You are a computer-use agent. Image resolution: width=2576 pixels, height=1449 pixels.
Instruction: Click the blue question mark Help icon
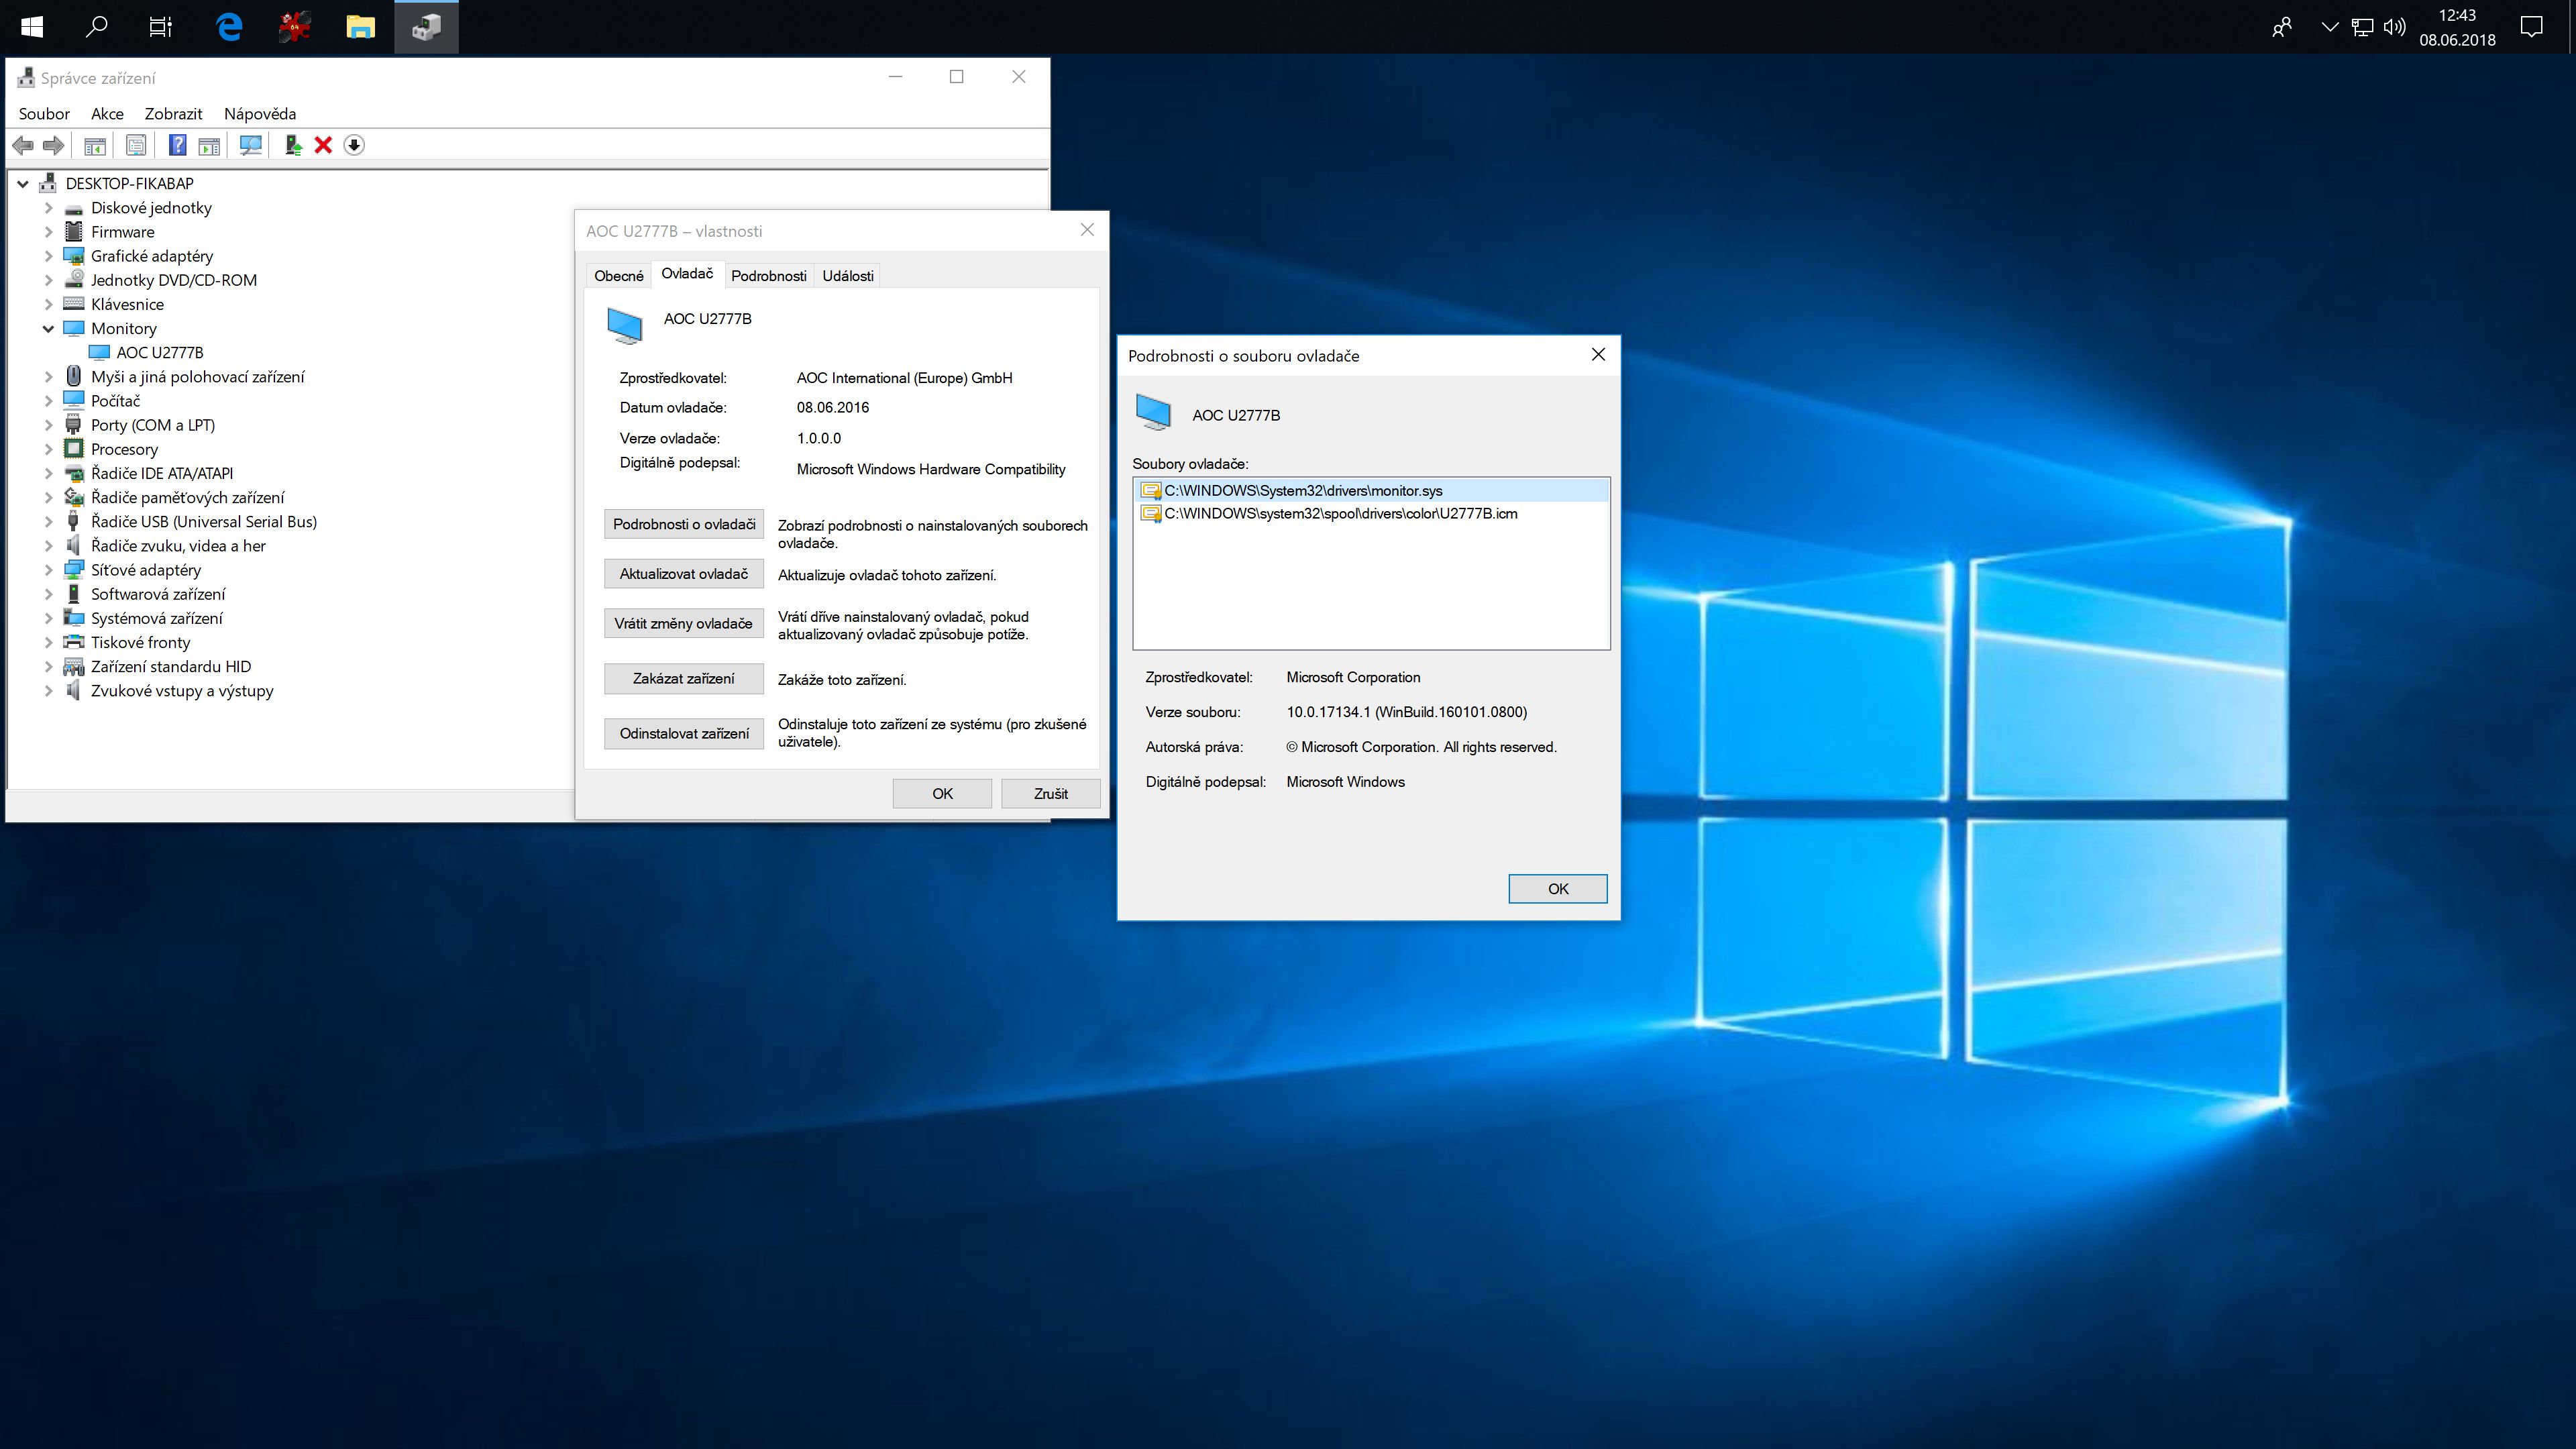177,146
